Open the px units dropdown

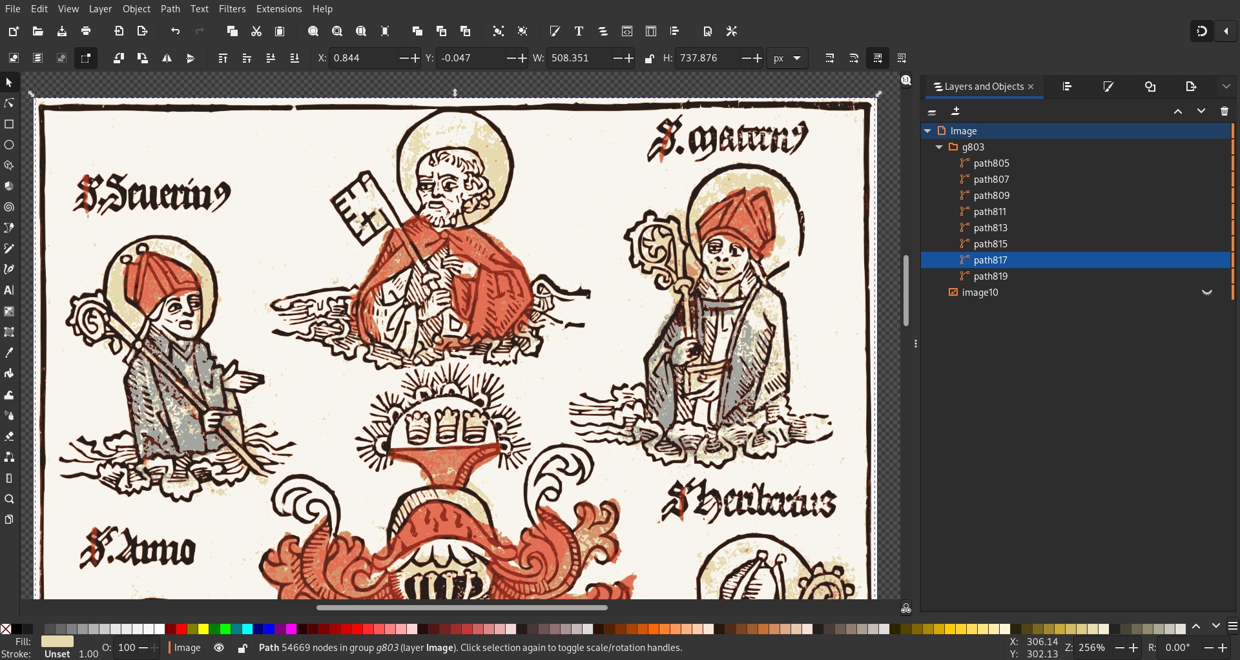787,58
